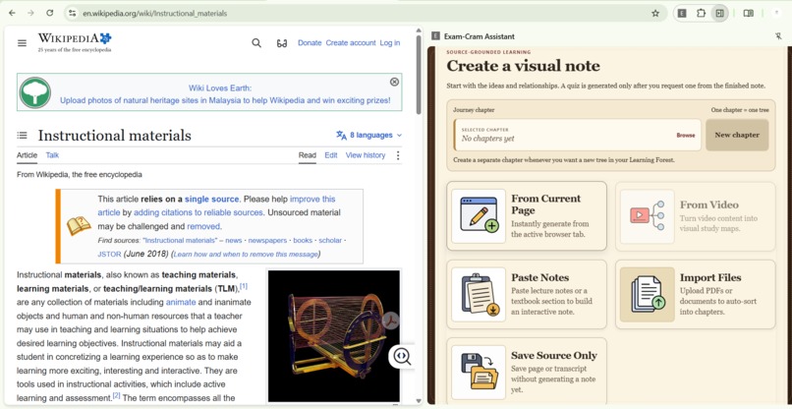The image size is (792, 409).
Task: Open the article's 3D model image thumbnail
Action: [334, 335]
